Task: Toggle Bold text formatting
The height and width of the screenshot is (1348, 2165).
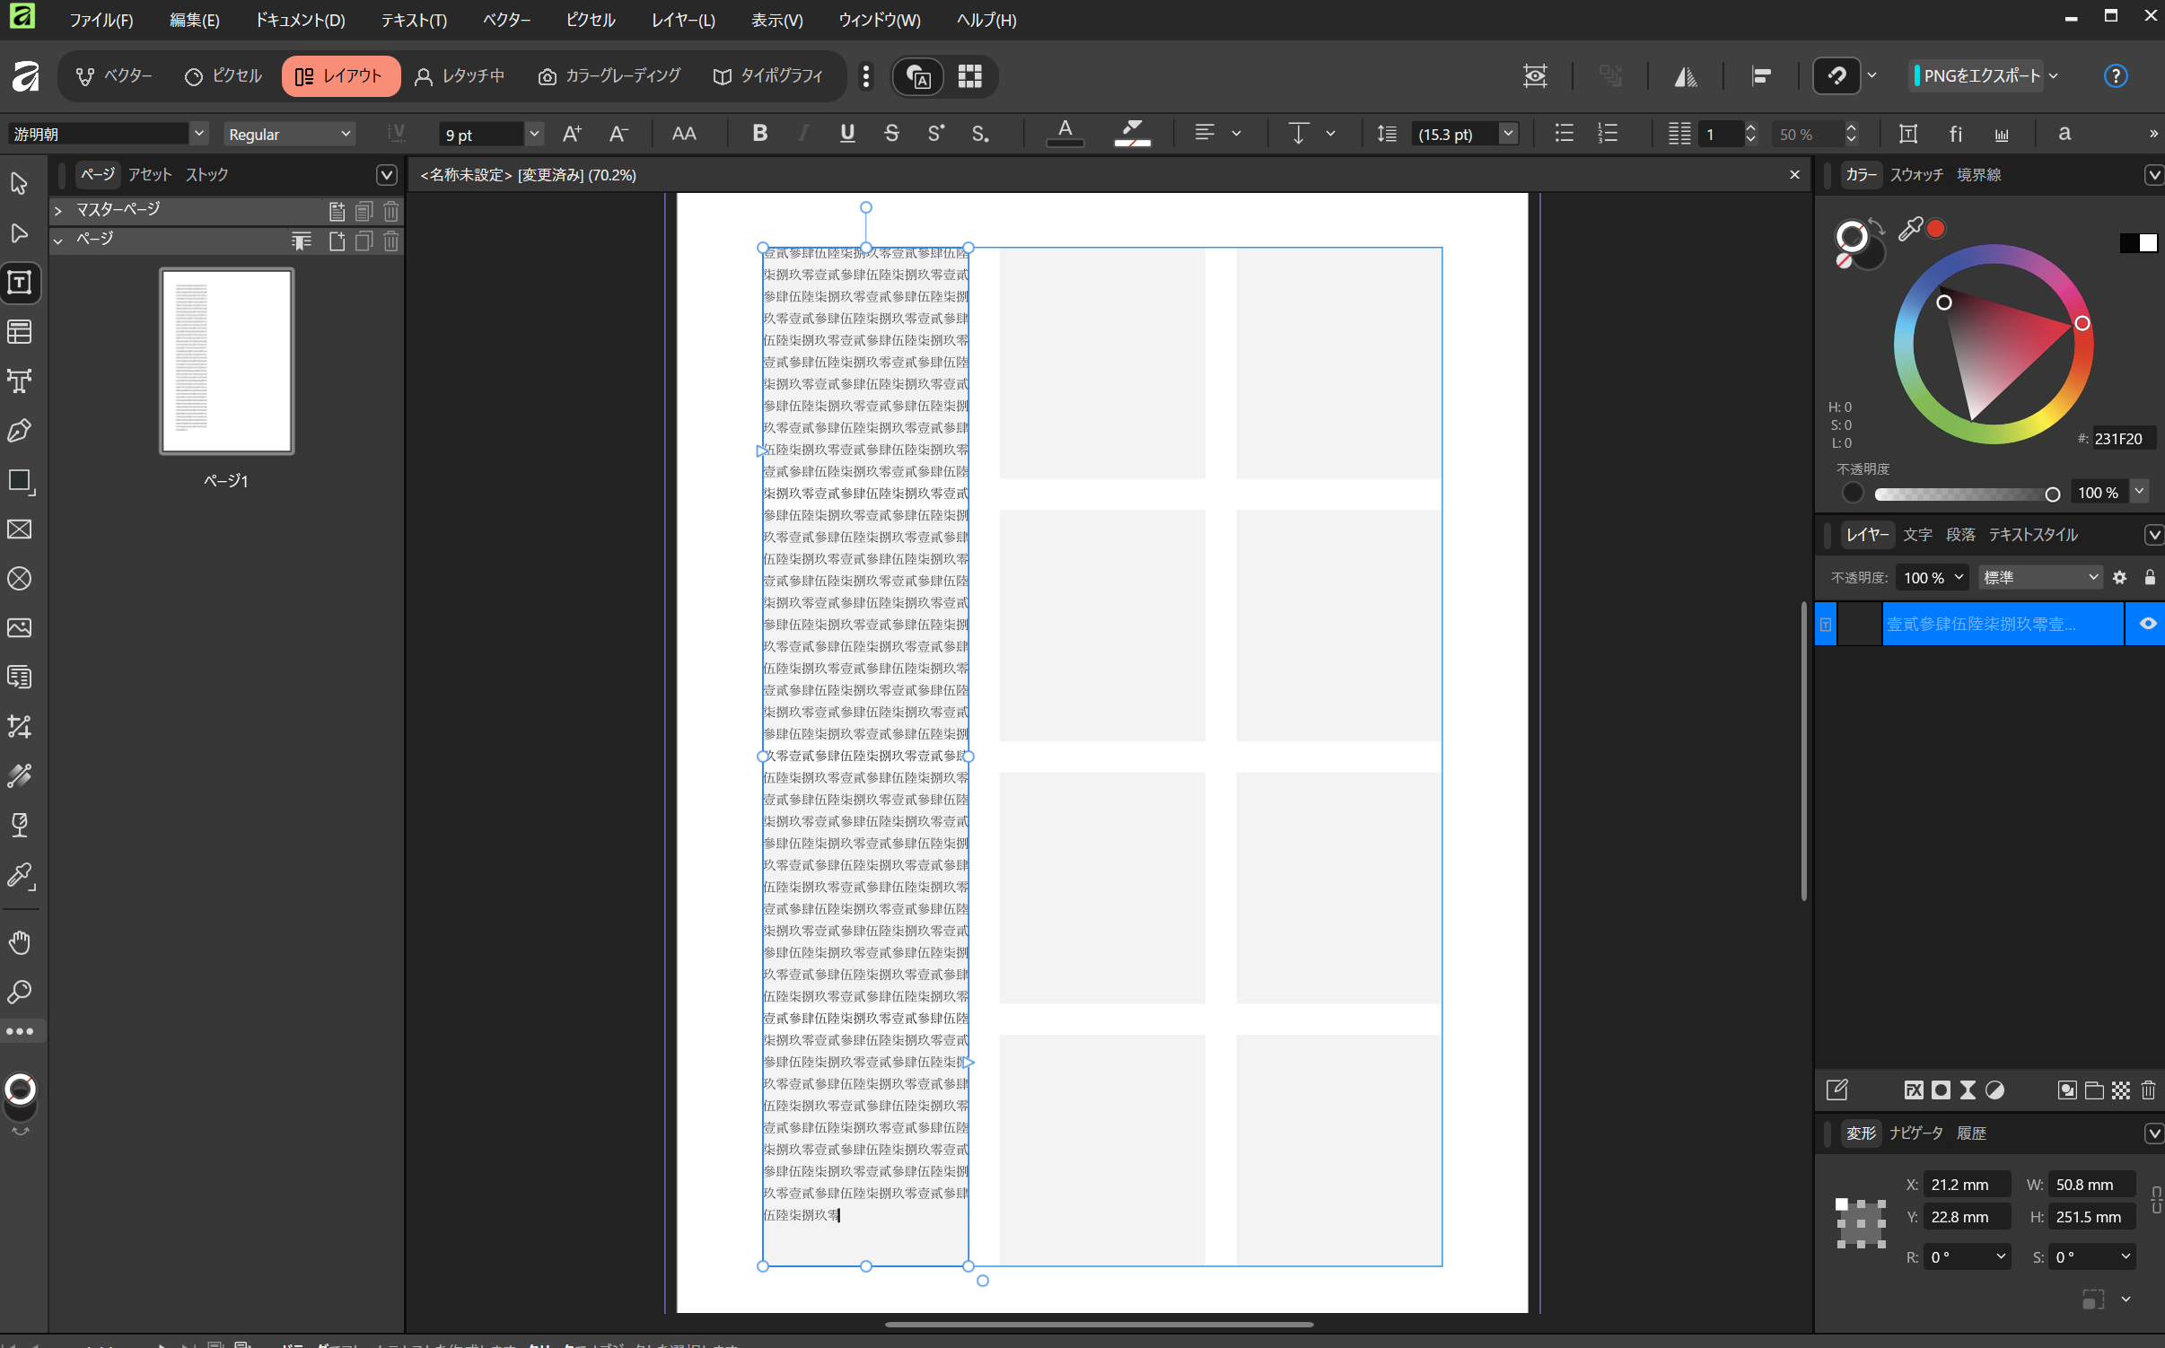Action: coord(759,134)
